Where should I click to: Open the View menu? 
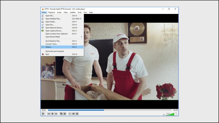(85, 13)
